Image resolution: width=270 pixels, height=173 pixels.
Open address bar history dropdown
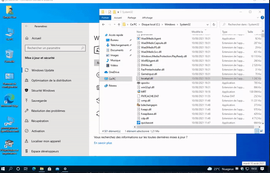(x=207, y=24)
